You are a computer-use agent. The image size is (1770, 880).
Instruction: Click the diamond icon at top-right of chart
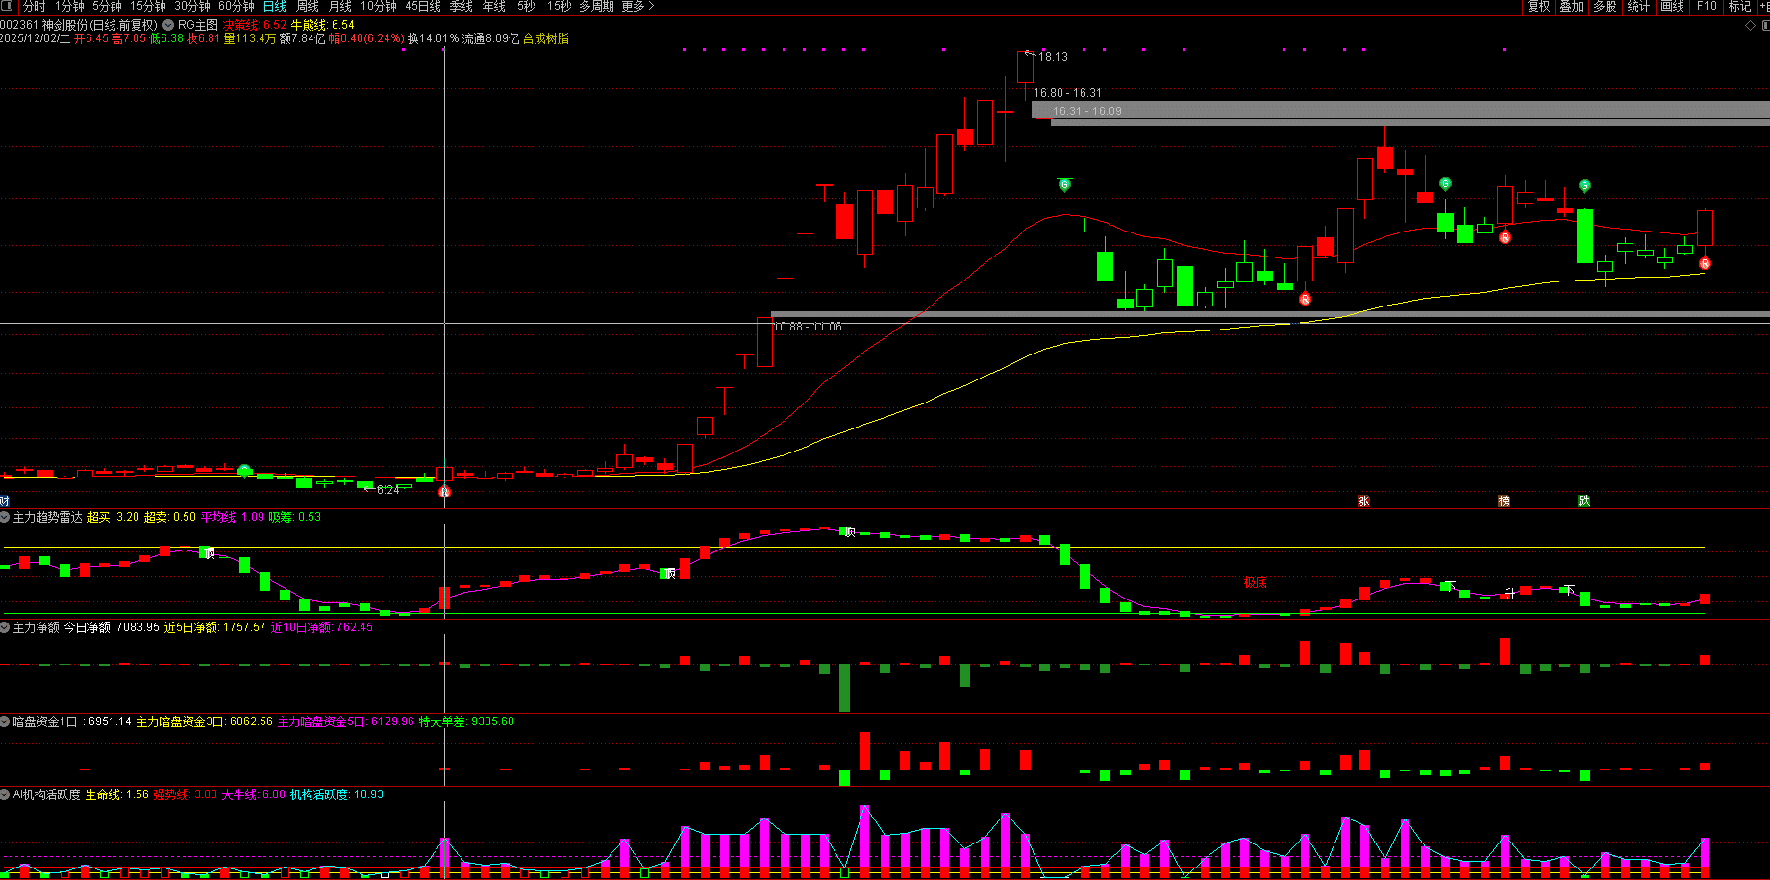coord(1750,26)
